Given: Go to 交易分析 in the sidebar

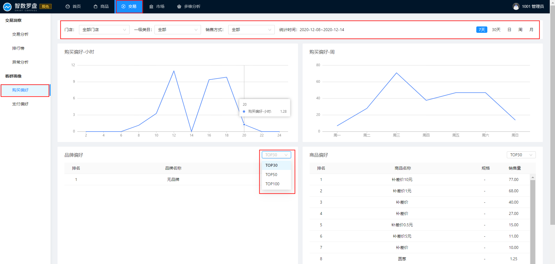Looking at the screenshot, I should point(20,34).
